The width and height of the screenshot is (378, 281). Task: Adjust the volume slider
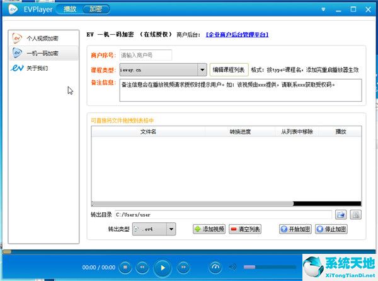tap(270, 267)
